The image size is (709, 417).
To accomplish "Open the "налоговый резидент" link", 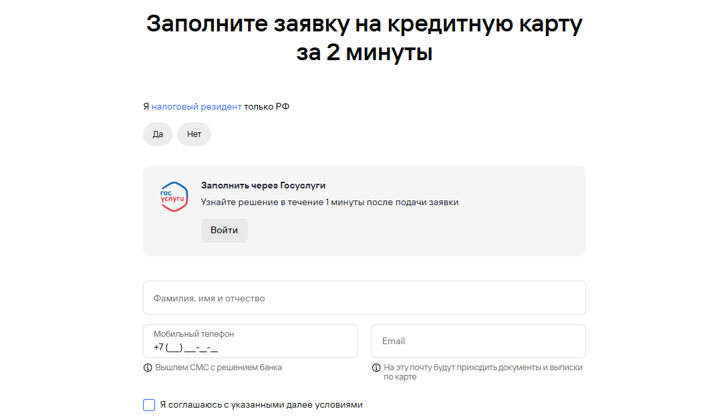I will pyautogui.click(x=196, y=107).
